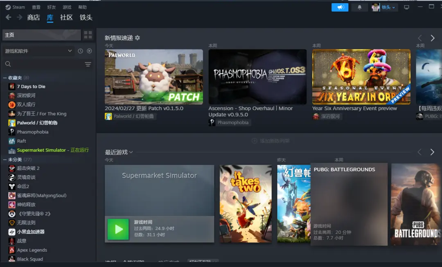Open the Palworld / 幻兽帕鲁 news tag
The width and height of the screenshot is (442, 267).
coord(130,116)
